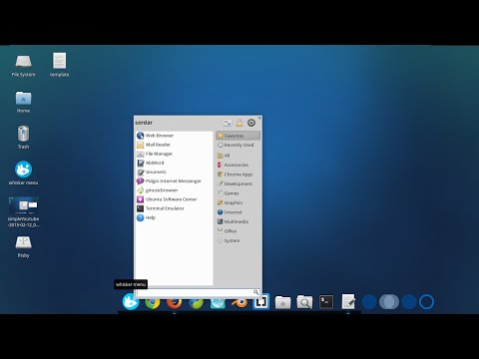Screen dimensions: 479x359
Task: Switch to the outlined fourth workspace circle
Action: coord(427,302)
